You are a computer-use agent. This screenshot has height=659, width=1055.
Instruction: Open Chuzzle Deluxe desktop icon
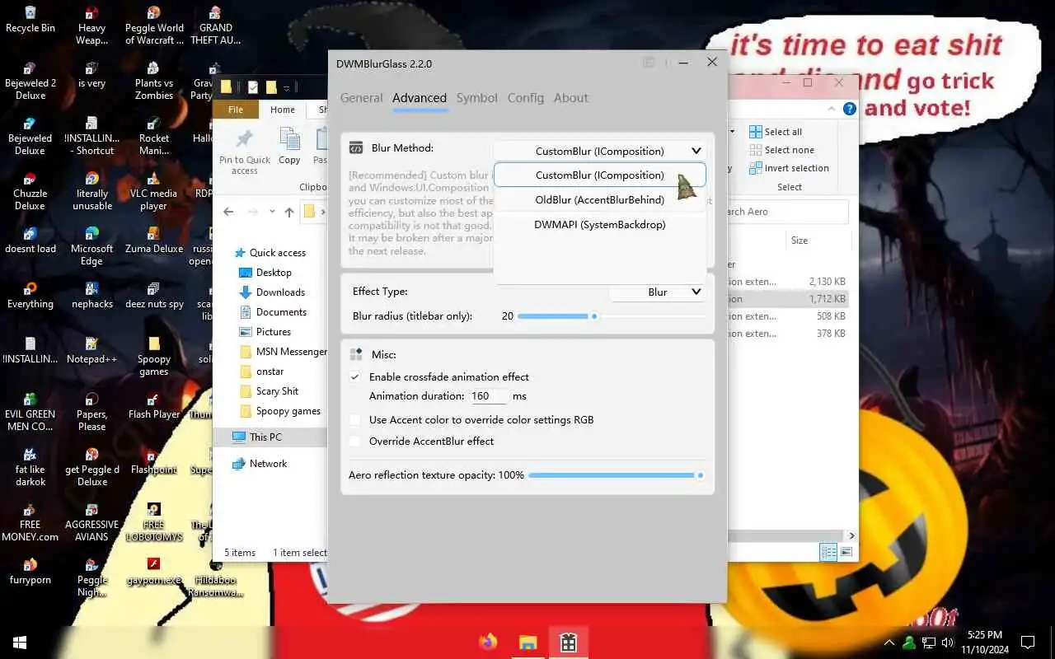tap(30, 191)
